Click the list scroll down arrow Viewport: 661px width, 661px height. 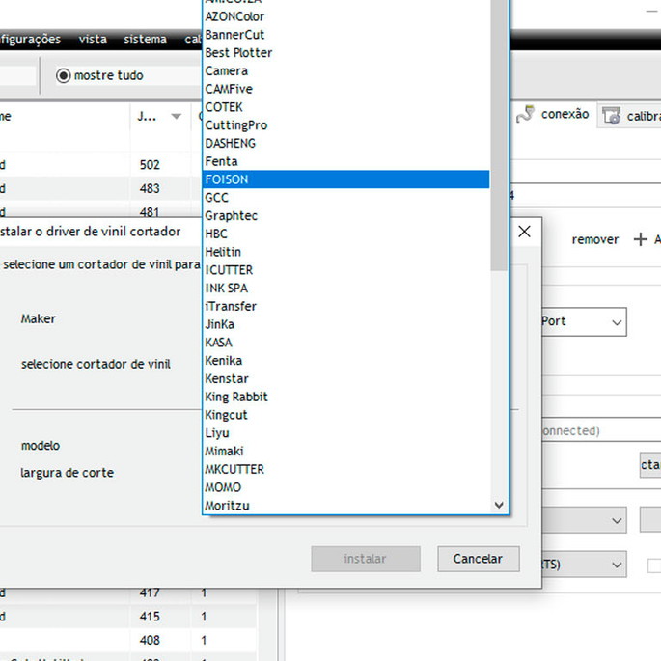499,505
